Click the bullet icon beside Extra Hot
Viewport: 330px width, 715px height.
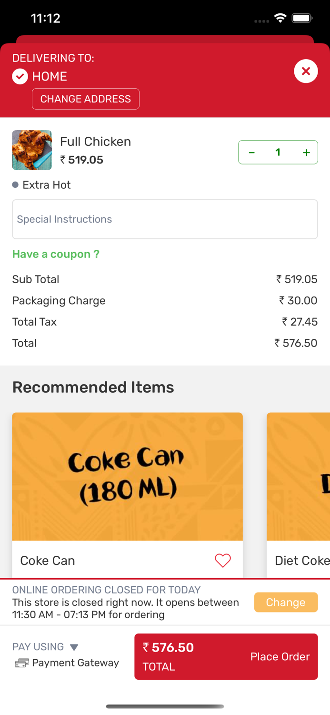pos(15,184)
